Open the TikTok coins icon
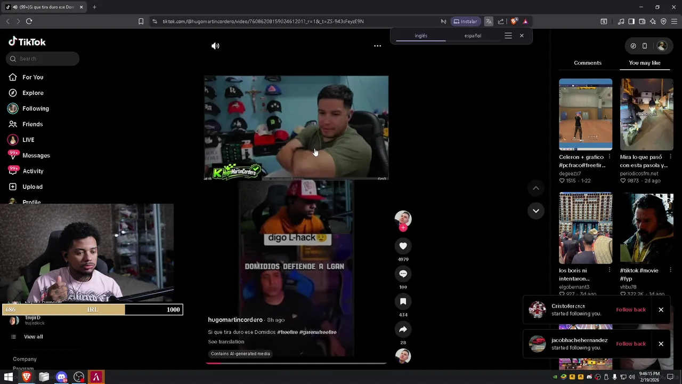This screenshot has height=384, width=682. (633, 46)
